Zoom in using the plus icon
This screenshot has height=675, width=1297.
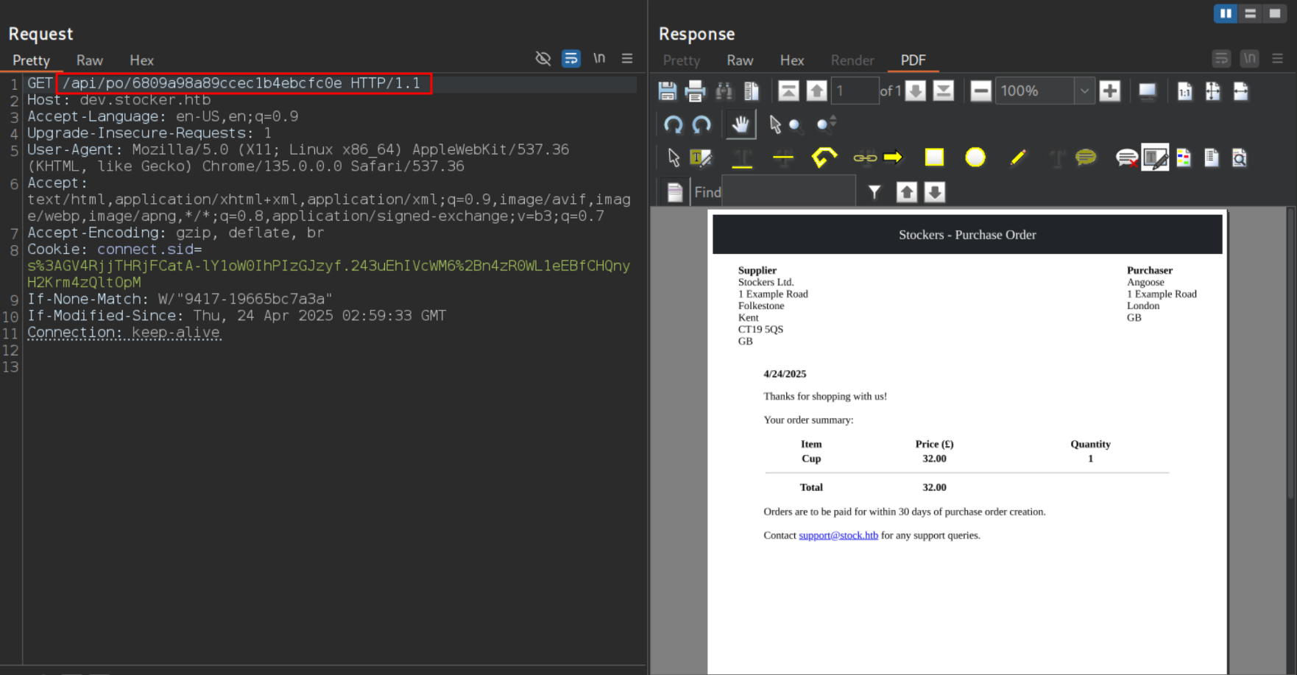[1110, 91]
